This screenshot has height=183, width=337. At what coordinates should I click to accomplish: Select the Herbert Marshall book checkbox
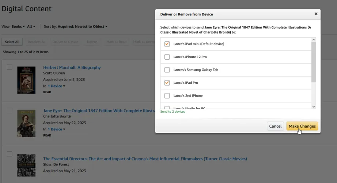tap(10, 67)
